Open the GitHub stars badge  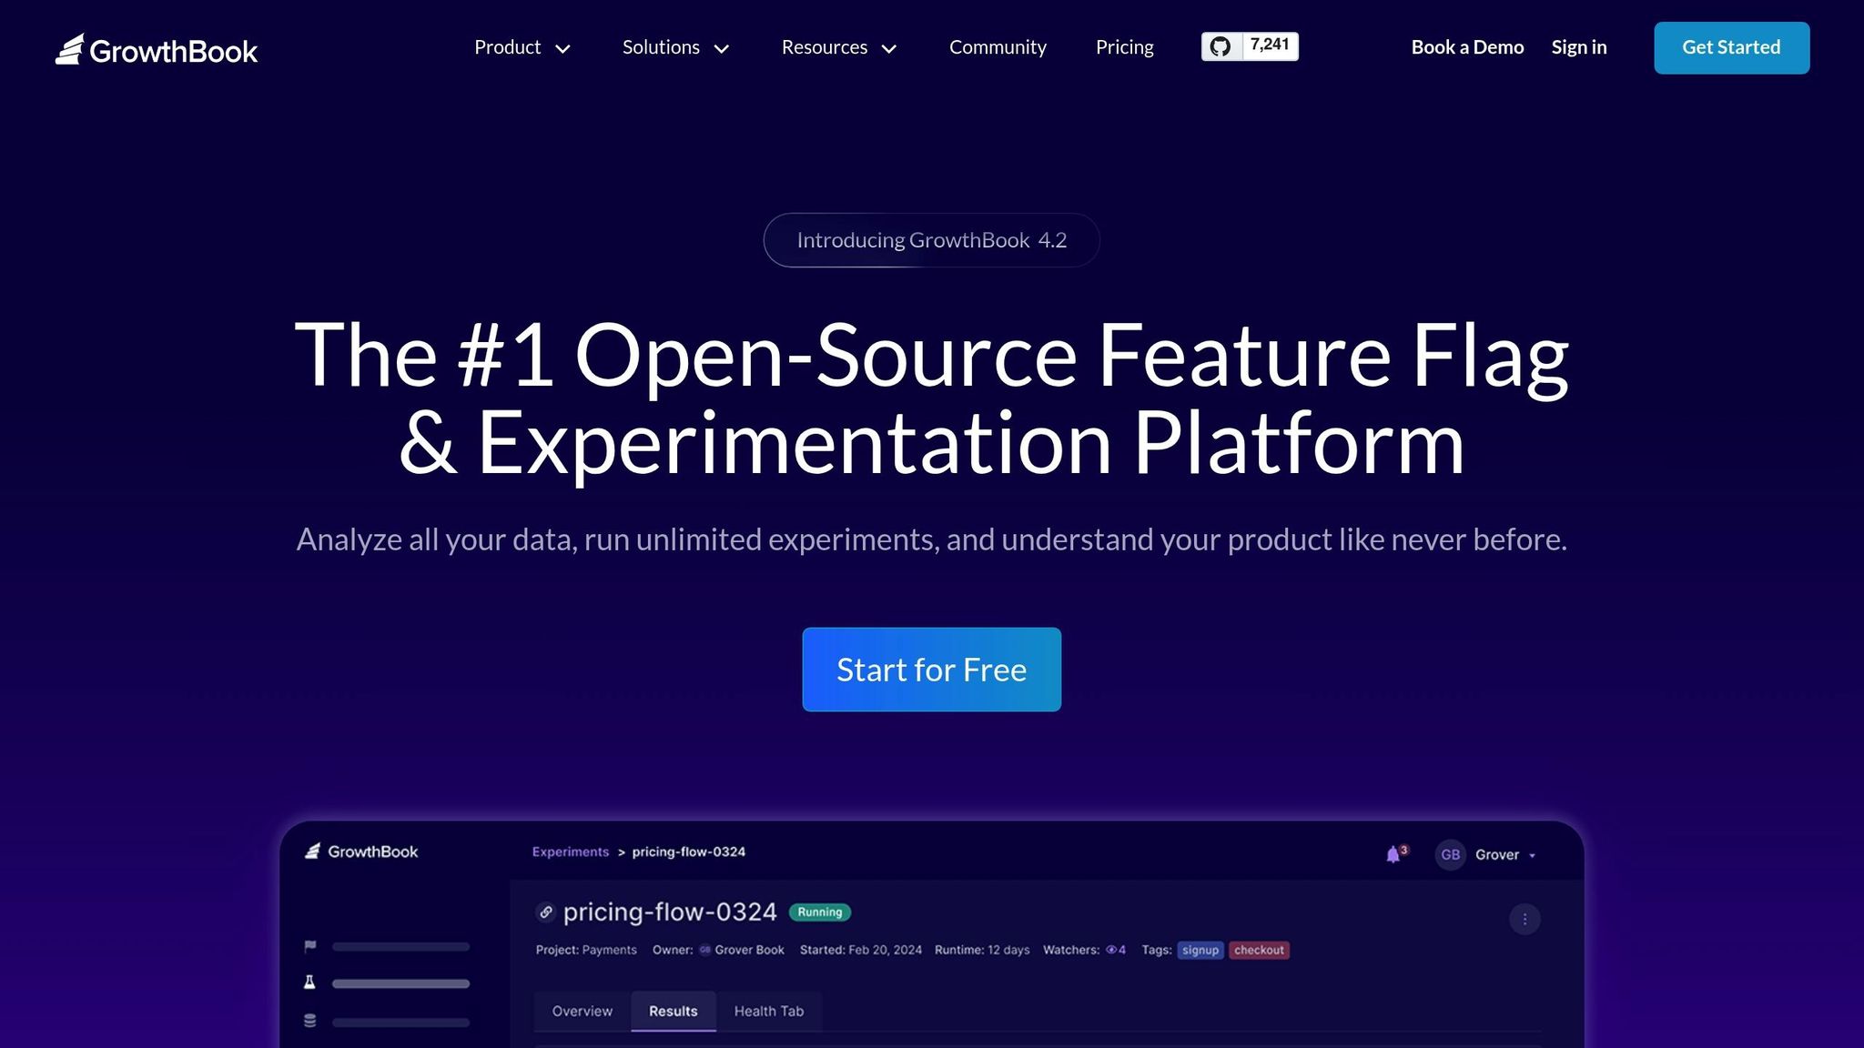point(1250,46)
